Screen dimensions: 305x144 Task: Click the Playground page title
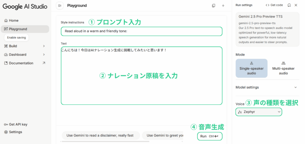coord(77,6)
